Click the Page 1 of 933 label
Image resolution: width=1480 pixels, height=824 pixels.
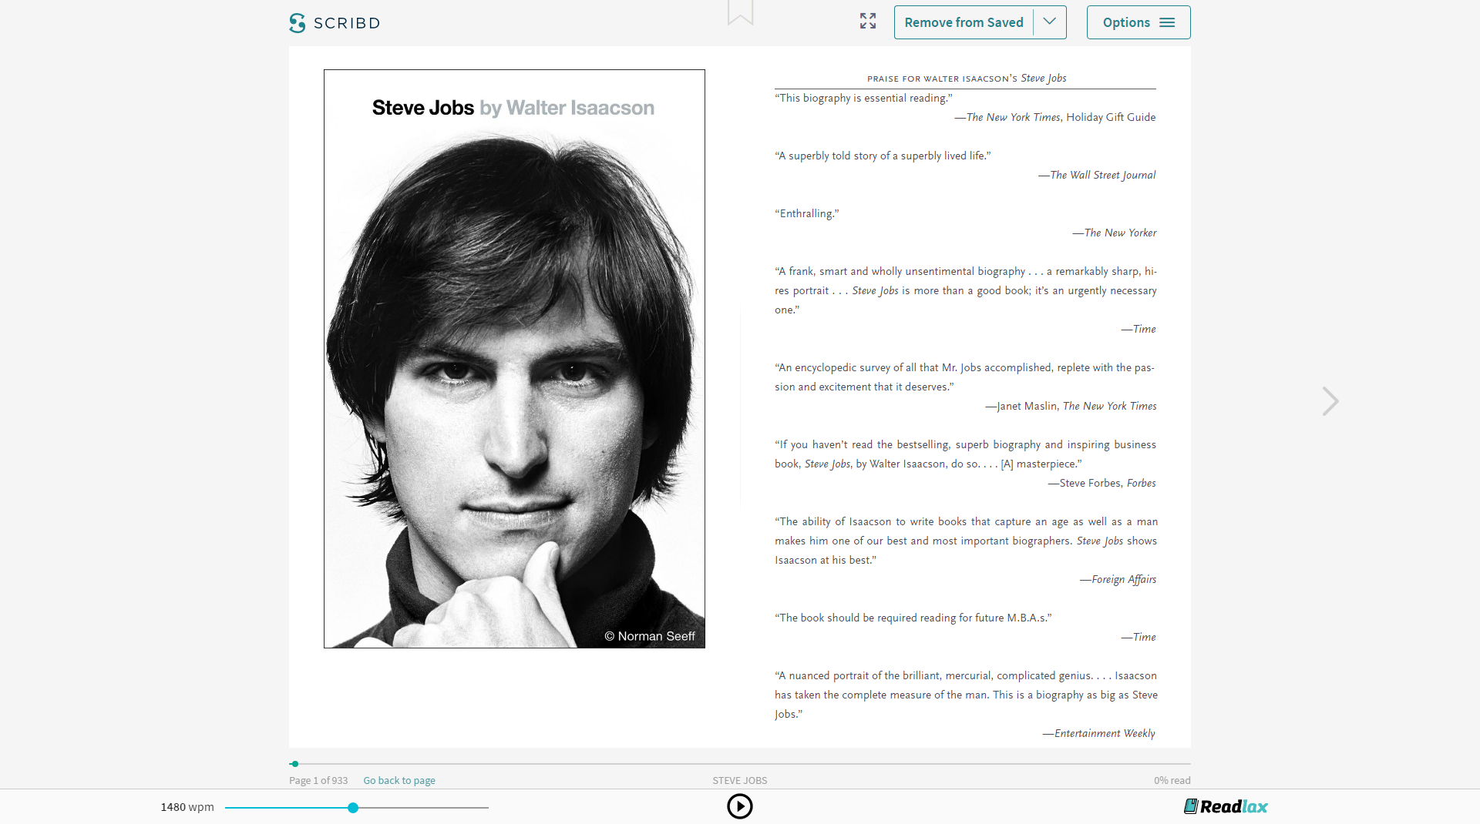pyautogui.click(x=317, y=780)
